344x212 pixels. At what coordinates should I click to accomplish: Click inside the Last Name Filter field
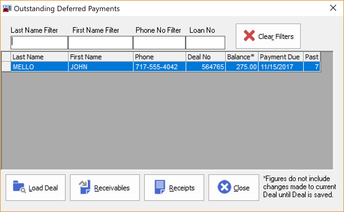tap(39, 43)
